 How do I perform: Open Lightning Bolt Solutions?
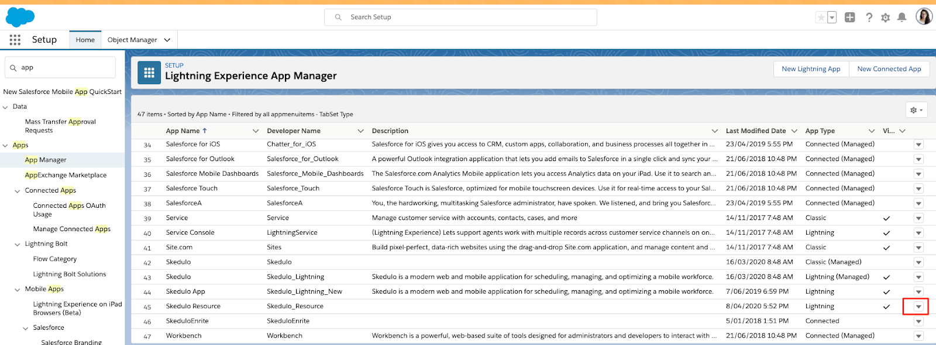pyautogui.click(x=70, y=274)
